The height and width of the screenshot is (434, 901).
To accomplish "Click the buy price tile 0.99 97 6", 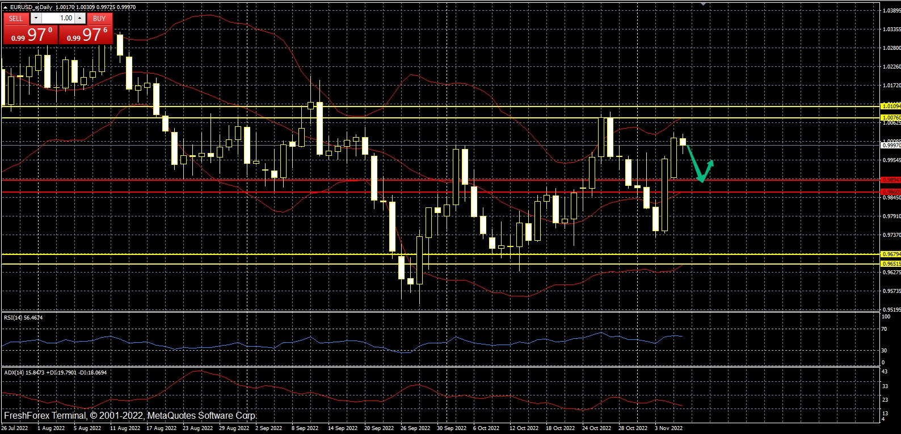I will click(86, 35).
